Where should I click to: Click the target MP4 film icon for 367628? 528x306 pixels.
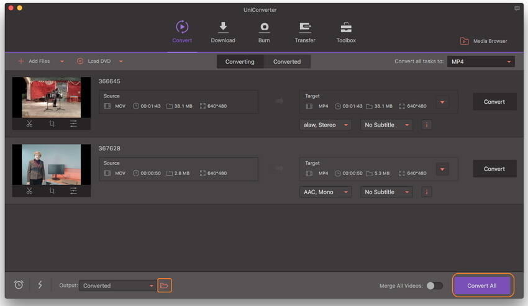tap(309, 173)
